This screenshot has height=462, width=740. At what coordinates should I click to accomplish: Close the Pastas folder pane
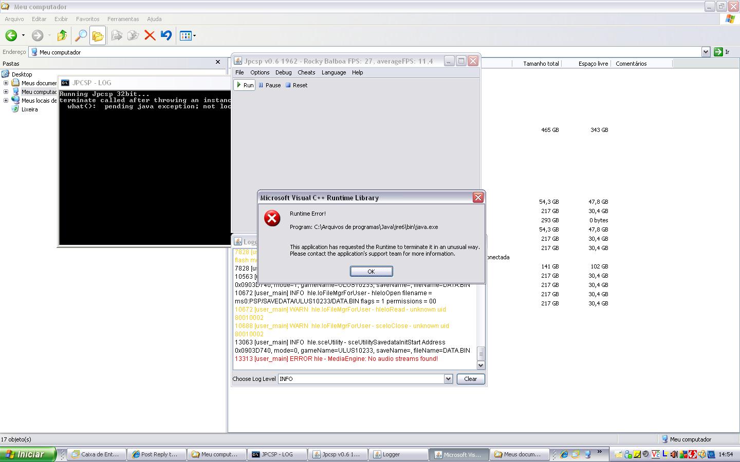(218, 62)
